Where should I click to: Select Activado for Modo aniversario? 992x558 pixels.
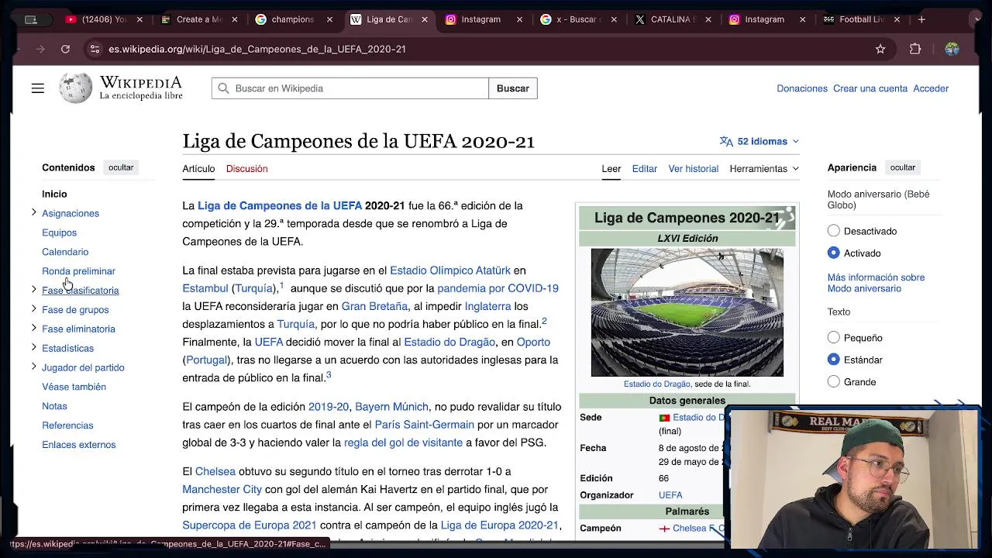833,253
